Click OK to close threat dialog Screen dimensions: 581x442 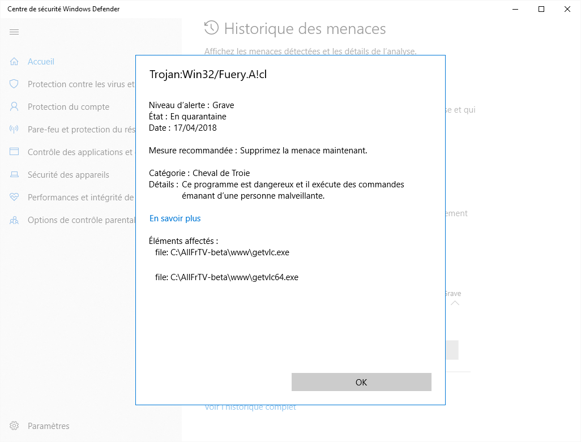coord(361,382)
